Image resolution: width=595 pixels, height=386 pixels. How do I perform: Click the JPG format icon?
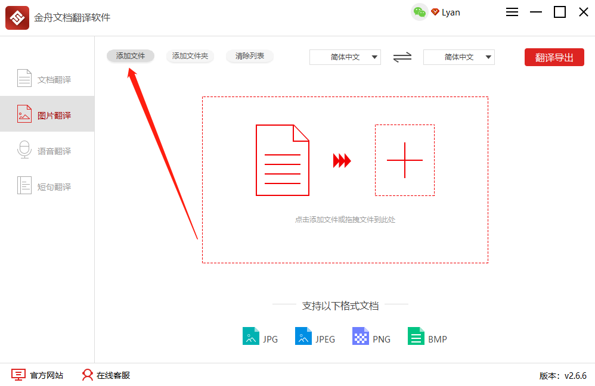pyautogui.click(x=251, y=336)
